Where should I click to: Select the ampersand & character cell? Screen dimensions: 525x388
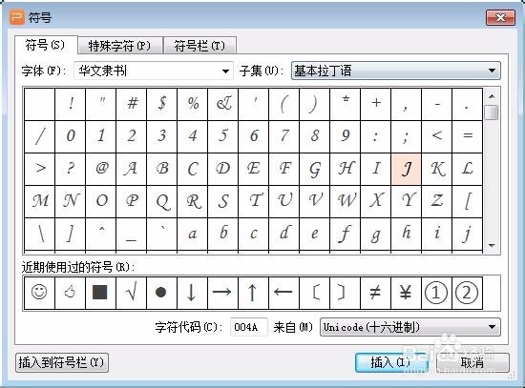pos(222,104)
